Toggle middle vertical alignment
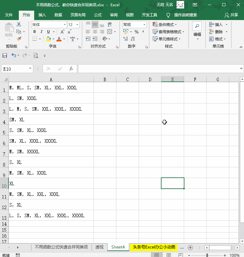Viewport: 244px width, 257px height. pyautogui.click(x=95, y=24)
